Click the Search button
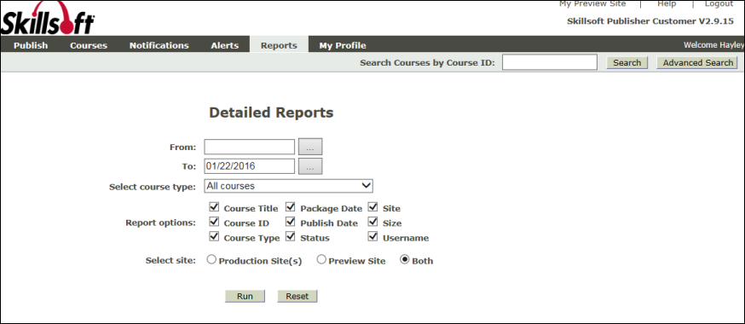The height and width of the screenshot is (324, 745). click(627, 63)
